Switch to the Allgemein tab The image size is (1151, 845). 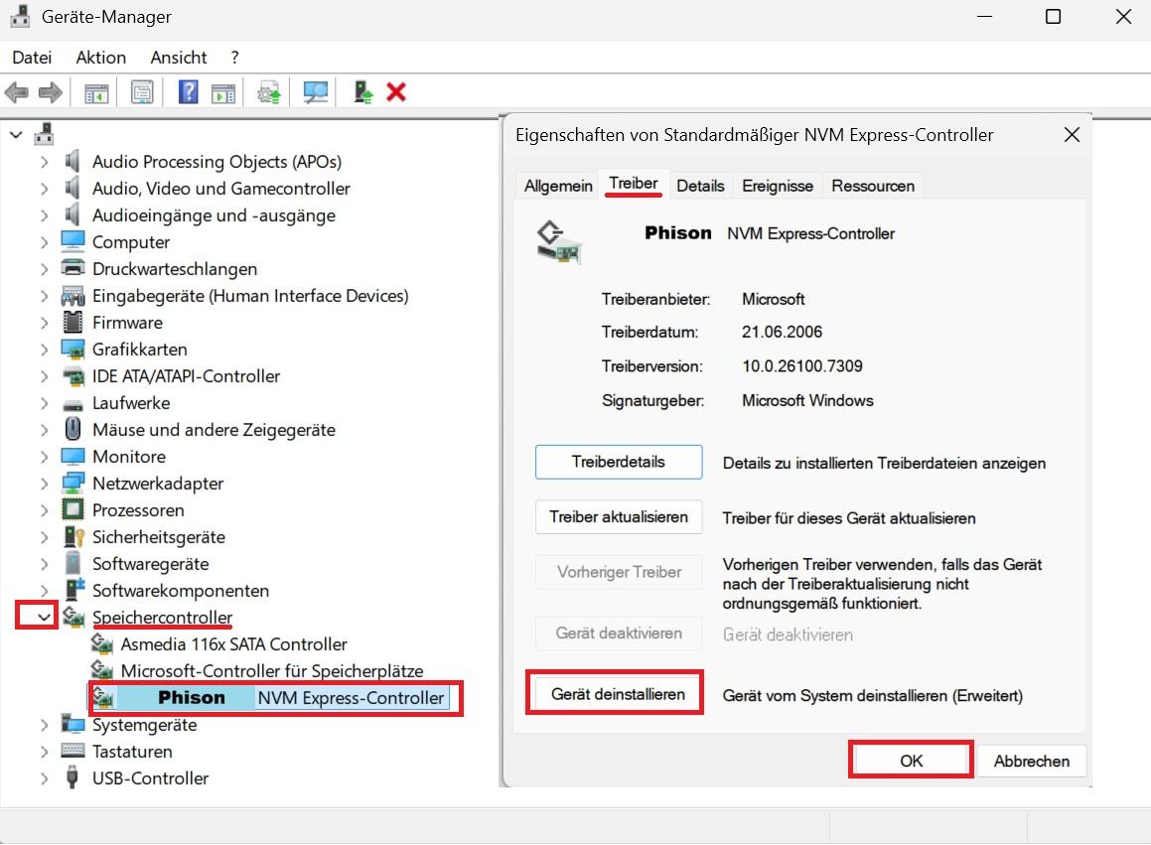click(x=558, y=186)
